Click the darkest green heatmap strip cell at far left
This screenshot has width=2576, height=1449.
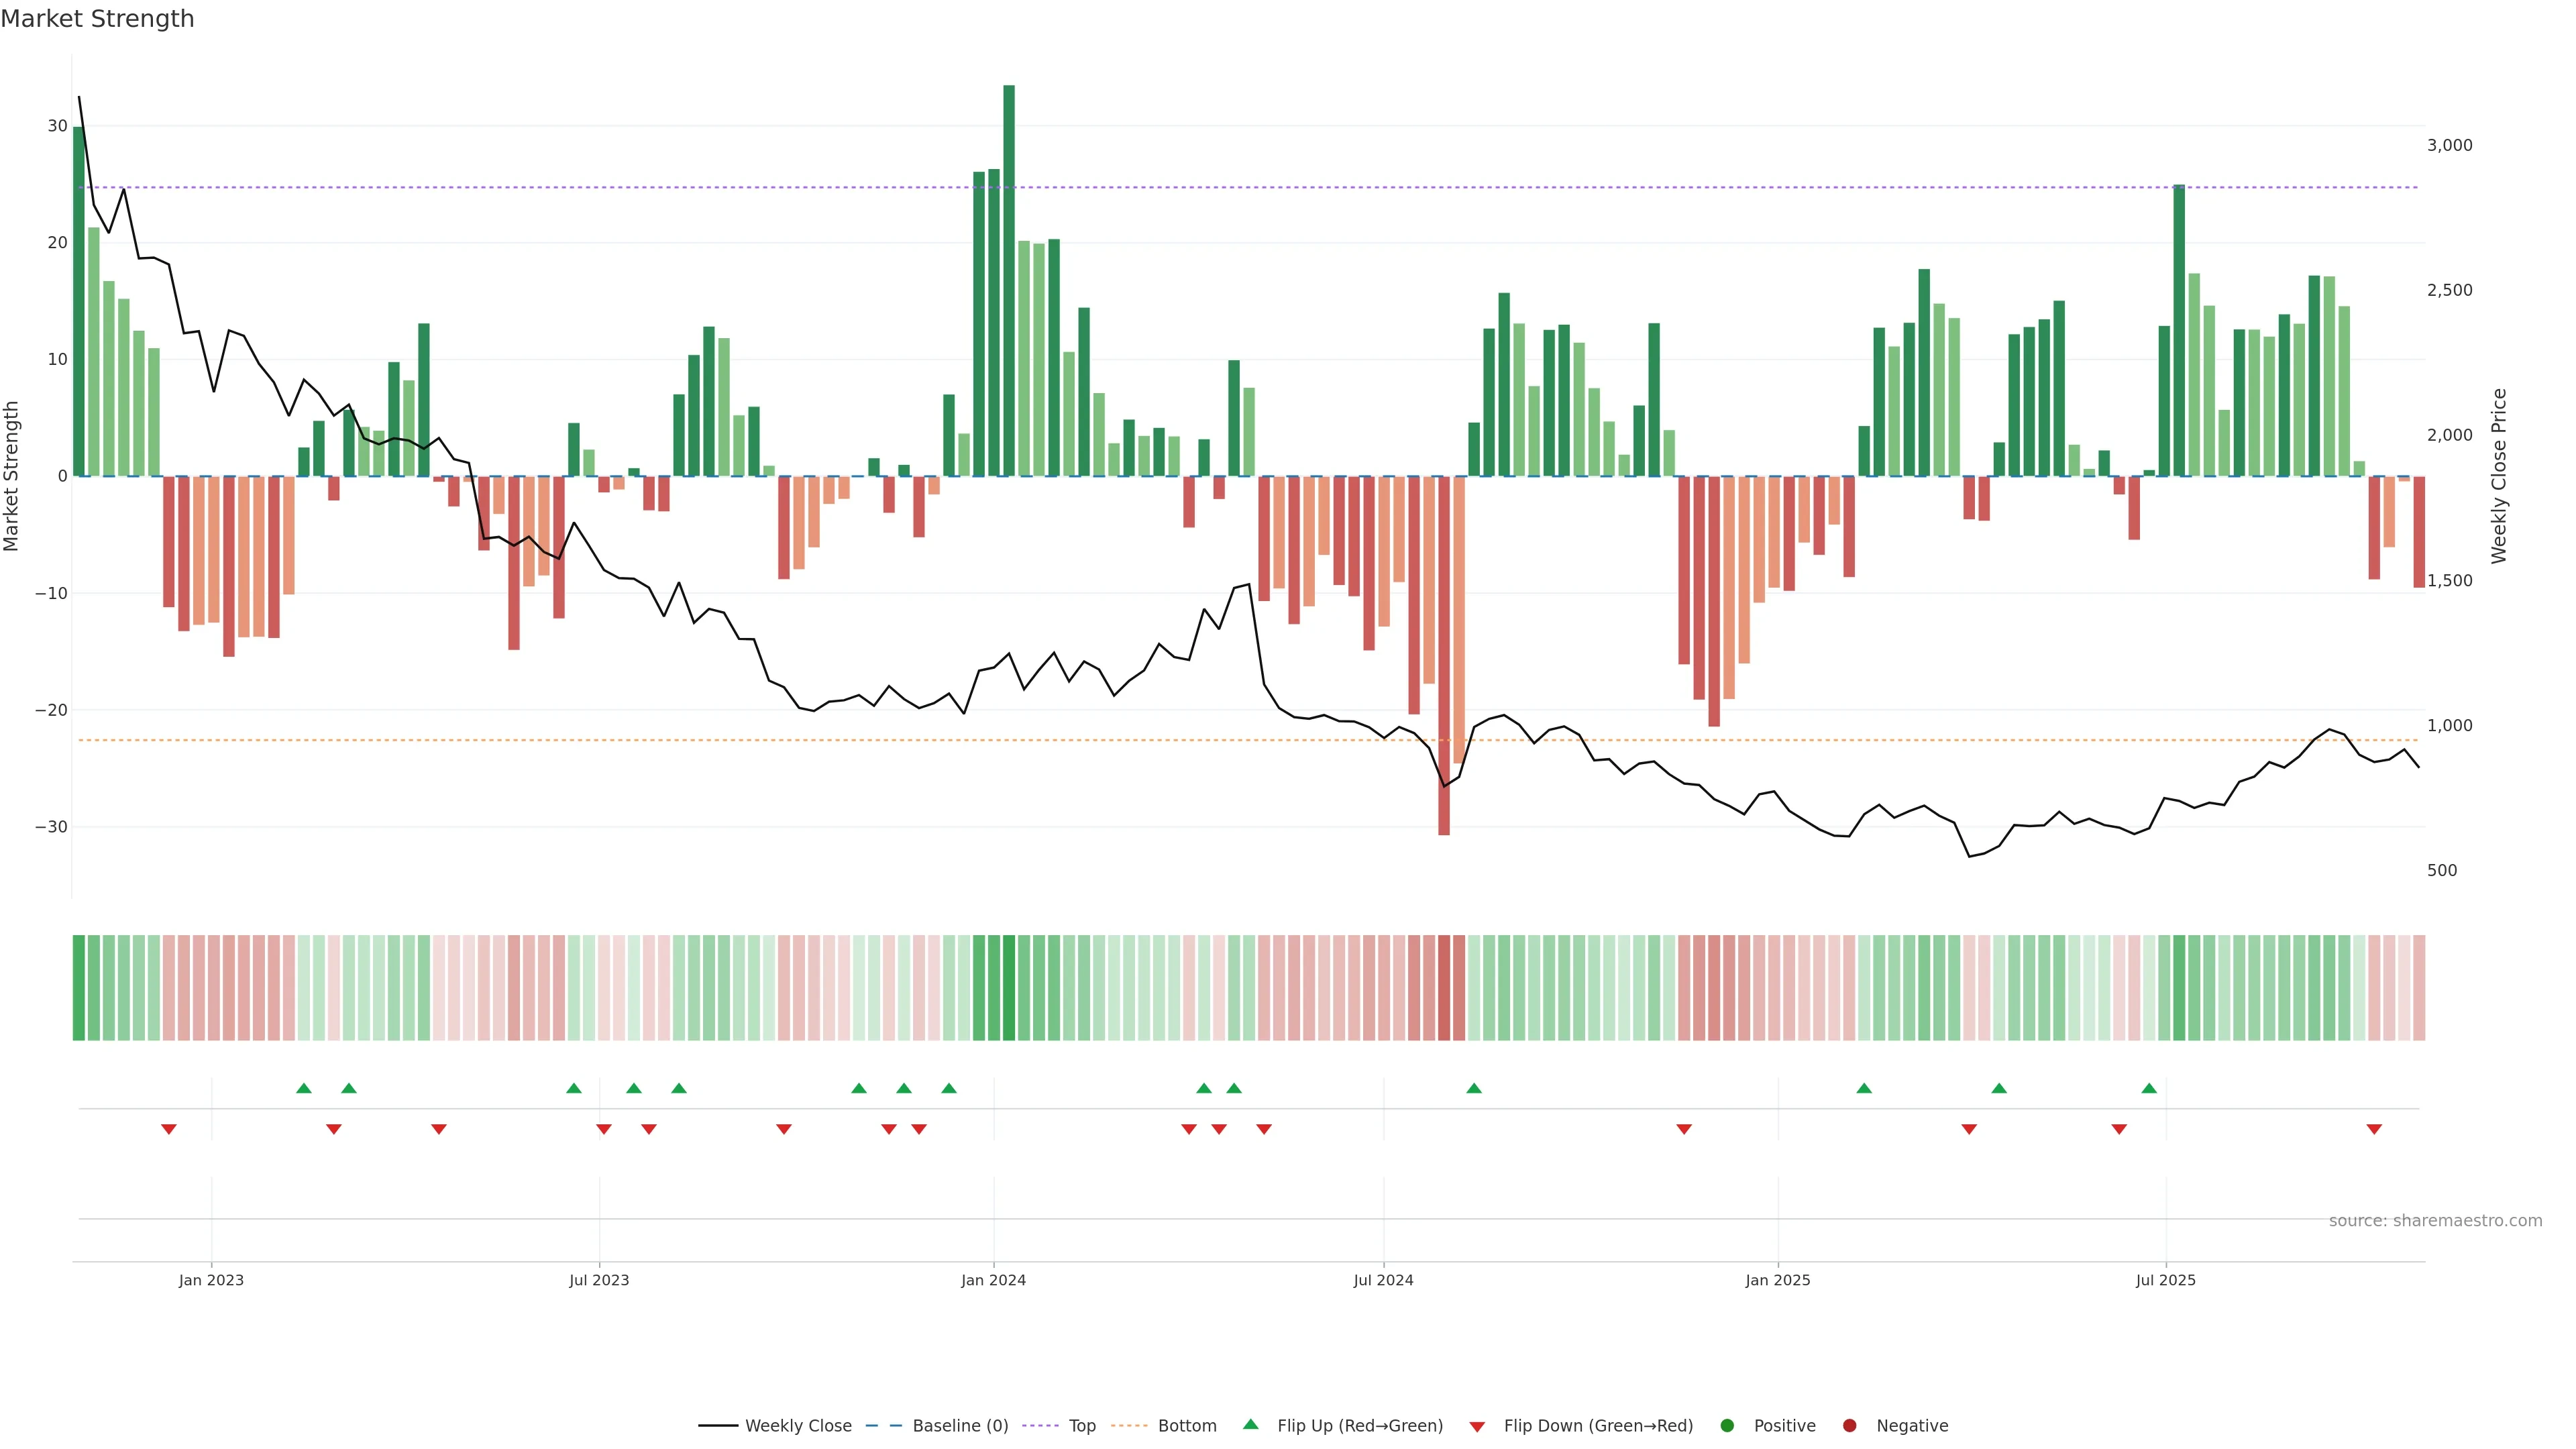(x=78, y=988)
